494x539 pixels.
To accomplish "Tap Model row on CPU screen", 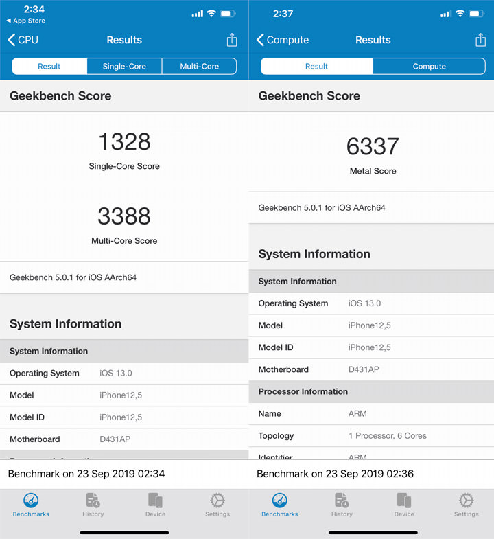I will pos(124,395).
